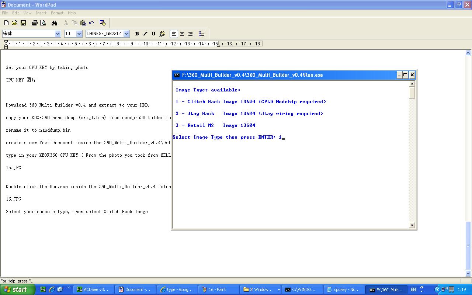Toggle italic formatting
Viewport: 472px width, 295px height.
[145, 34]
